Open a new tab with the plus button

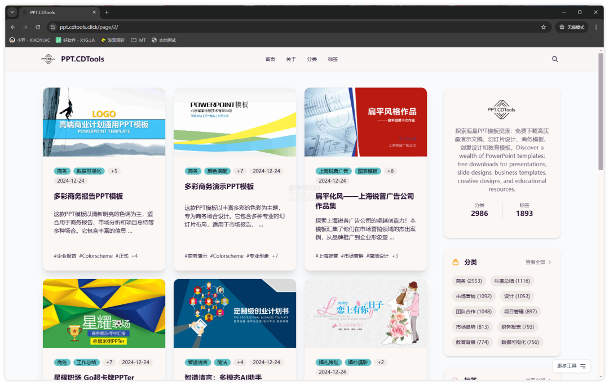pyautogui.click(x=107, y=12)
